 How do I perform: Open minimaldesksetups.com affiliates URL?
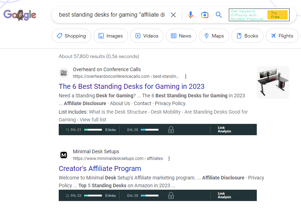(118, 159)
